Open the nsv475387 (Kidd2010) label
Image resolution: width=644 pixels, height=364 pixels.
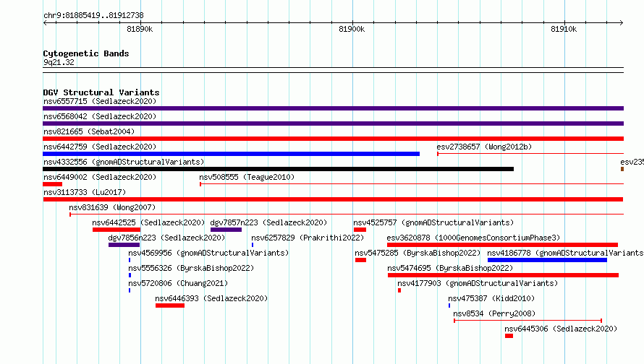(491, 298)
